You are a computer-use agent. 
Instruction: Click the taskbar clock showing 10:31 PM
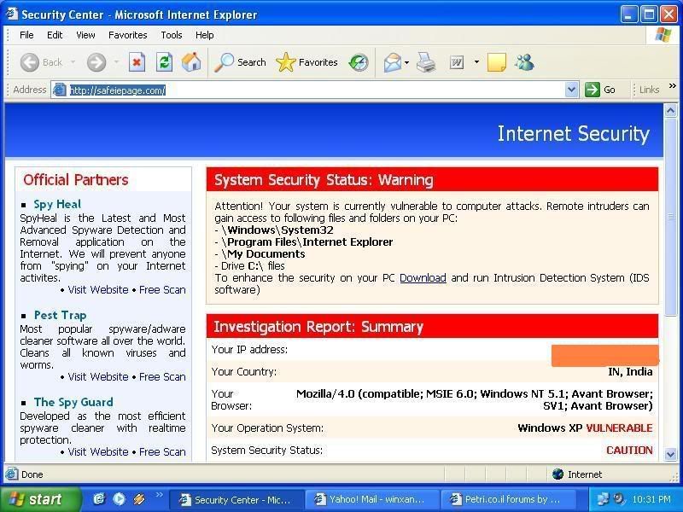click(x=651, y=499)
